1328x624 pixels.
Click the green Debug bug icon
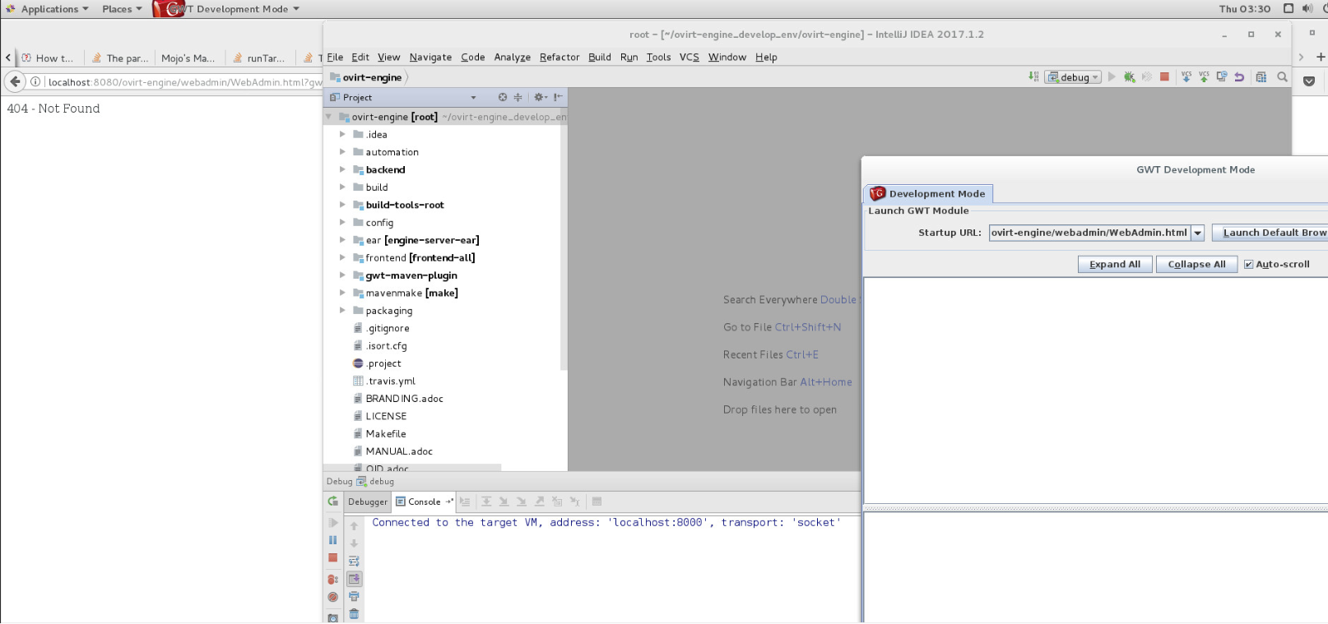[1129, 77]
